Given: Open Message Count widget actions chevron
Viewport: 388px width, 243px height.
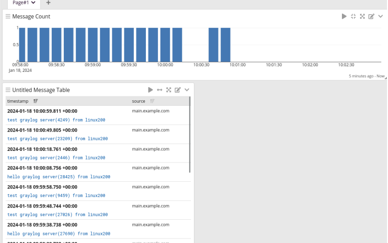Looking at the screenshot, I should pos(380,16).
